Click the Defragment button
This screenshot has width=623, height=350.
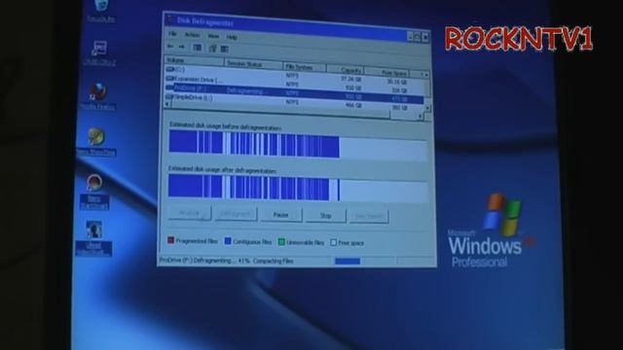tap(236, 214)
